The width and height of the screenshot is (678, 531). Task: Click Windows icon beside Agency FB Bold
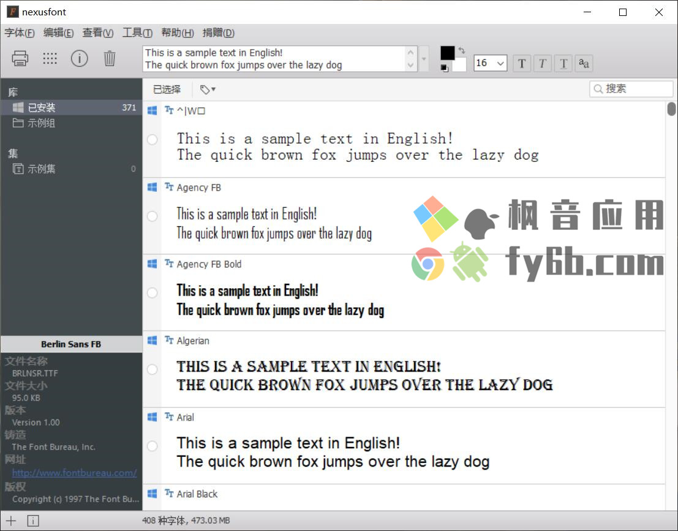point(153,264)
